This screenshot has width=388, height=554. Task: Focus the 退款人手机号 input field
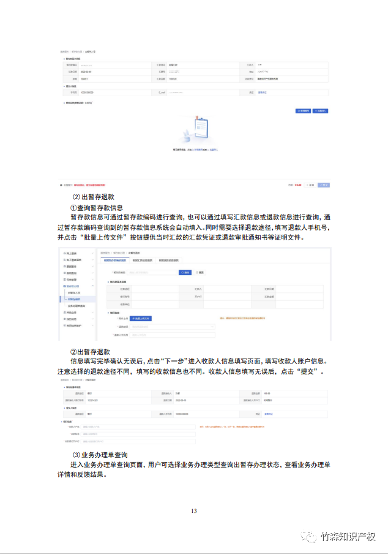(x=172, y=335)
